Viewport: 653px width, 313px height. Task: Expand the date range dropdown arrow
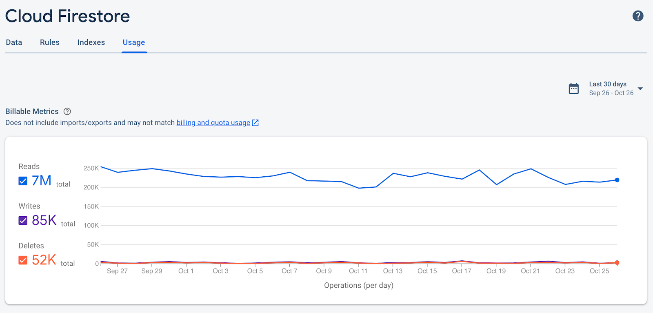point(640,89)
